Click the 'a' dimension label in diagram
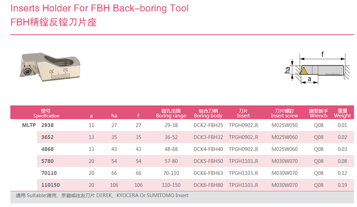Image resolution: width=357 pixels, height=207 pixels. click(x=309, y=79)
